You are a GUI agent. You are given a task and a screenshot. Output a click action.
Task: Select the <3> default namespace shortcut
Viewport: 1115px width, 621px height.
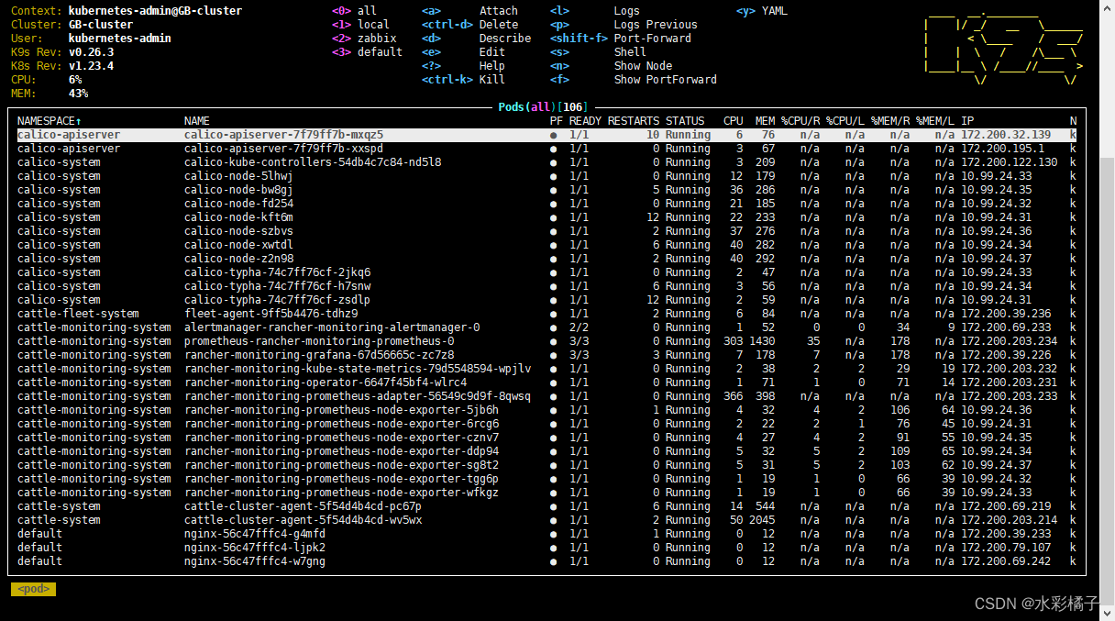[367, 52]
